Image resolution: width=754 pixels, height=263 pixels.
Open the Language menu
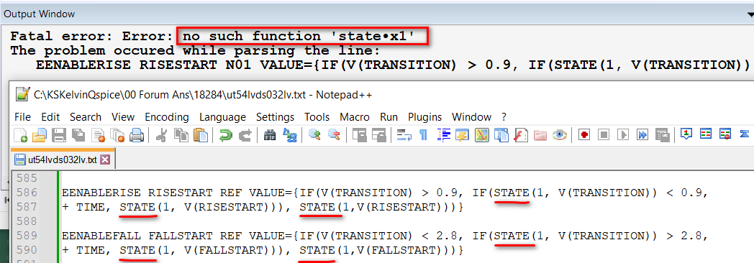222,117
